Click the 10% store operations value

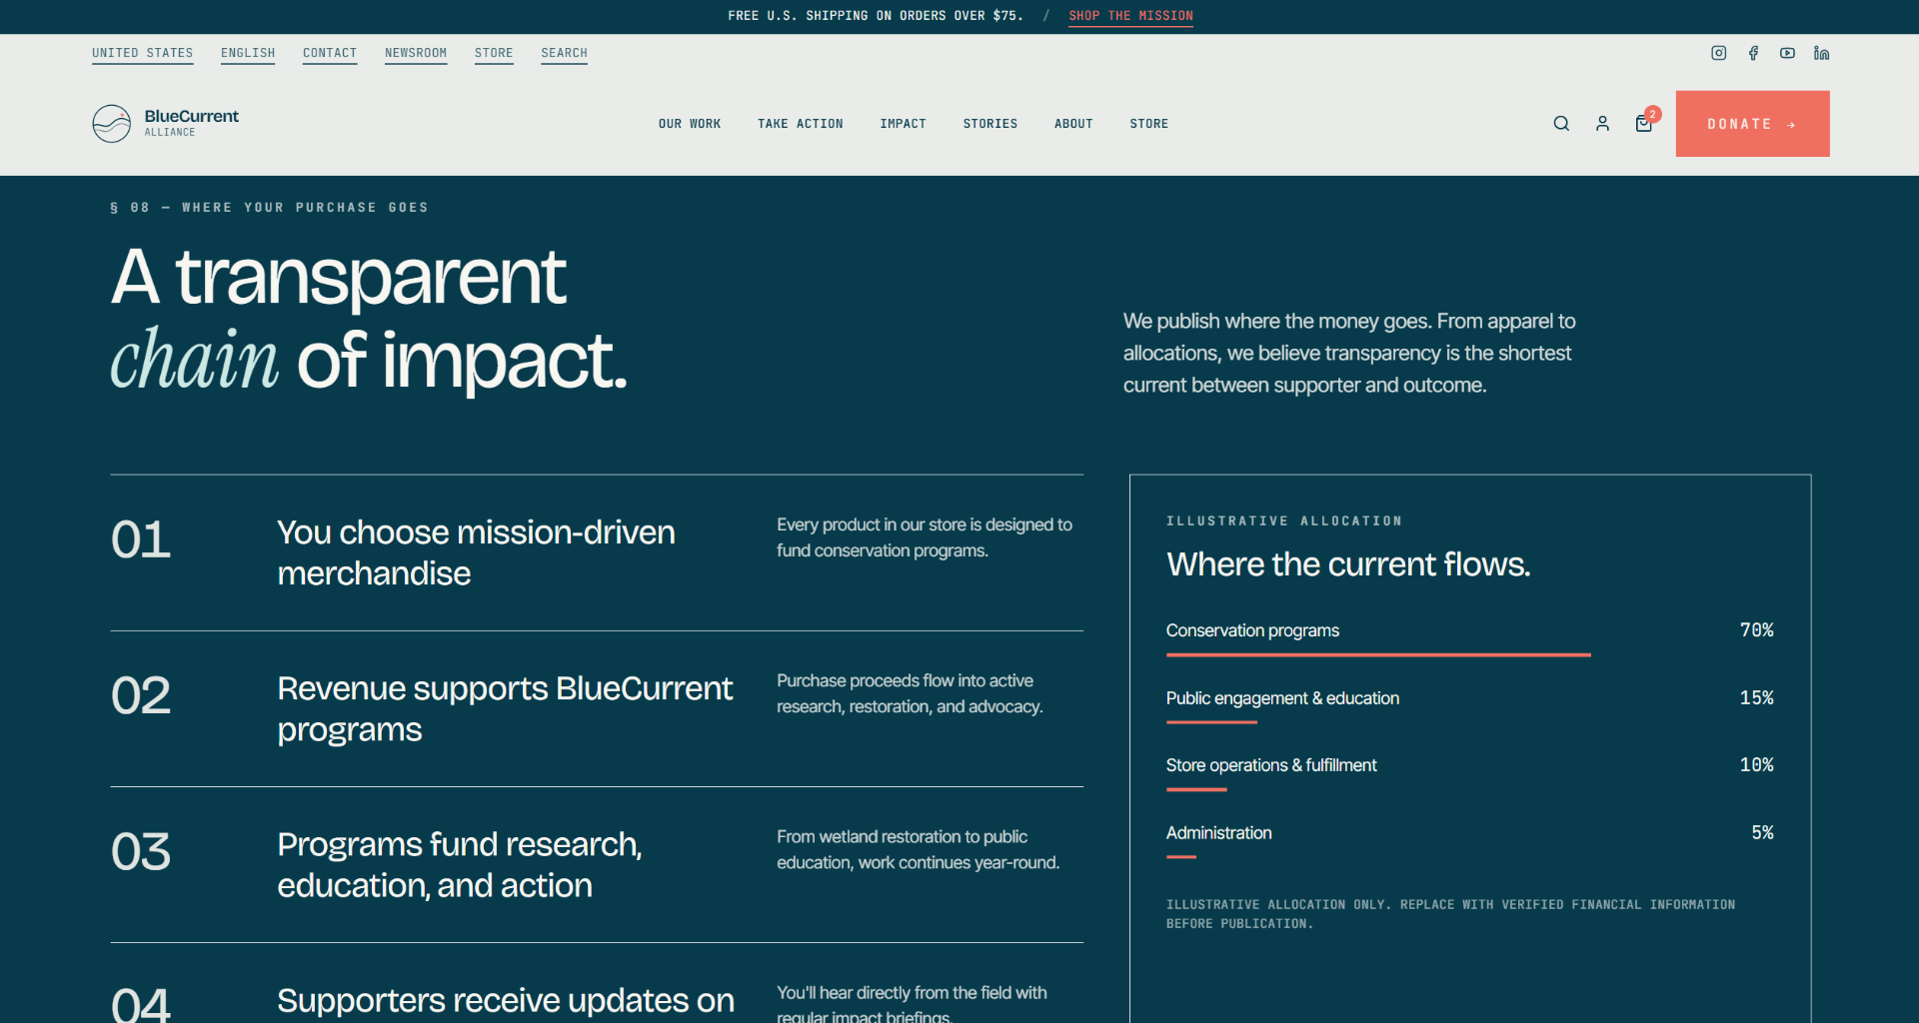click(x=1756, y=765)
